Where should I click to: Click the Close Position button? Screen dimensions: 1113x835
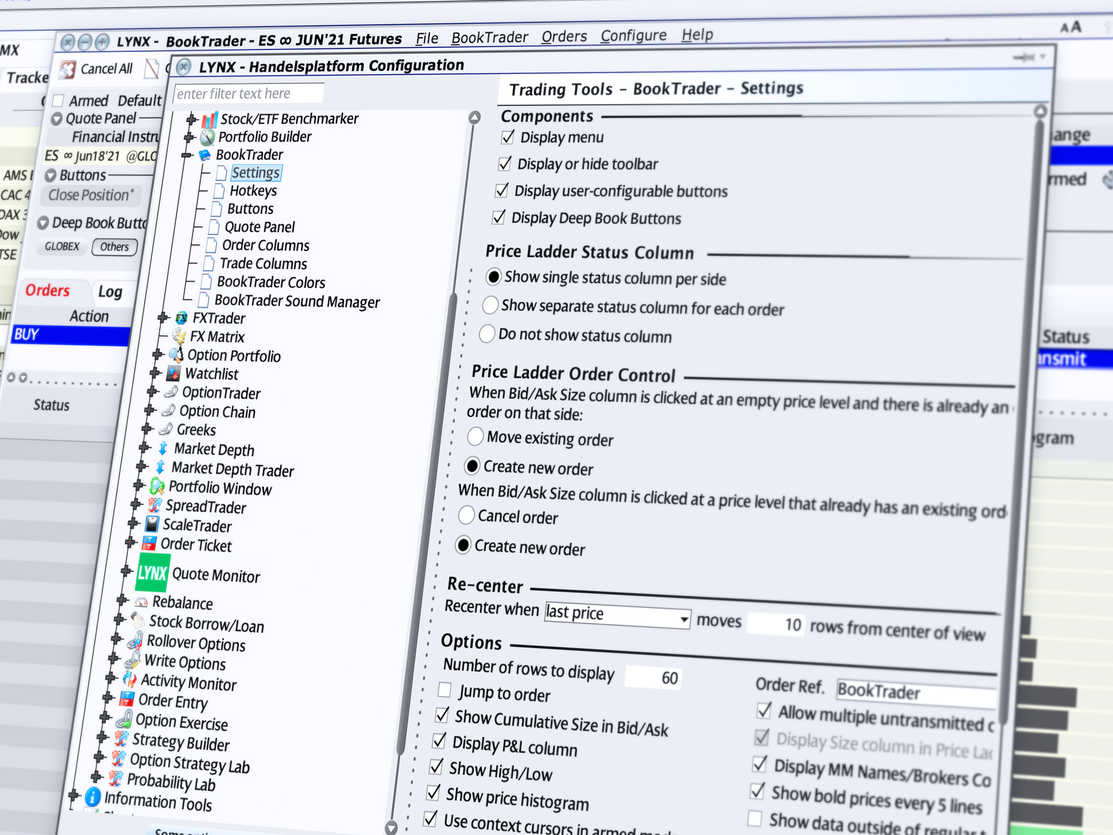point(91,195)
